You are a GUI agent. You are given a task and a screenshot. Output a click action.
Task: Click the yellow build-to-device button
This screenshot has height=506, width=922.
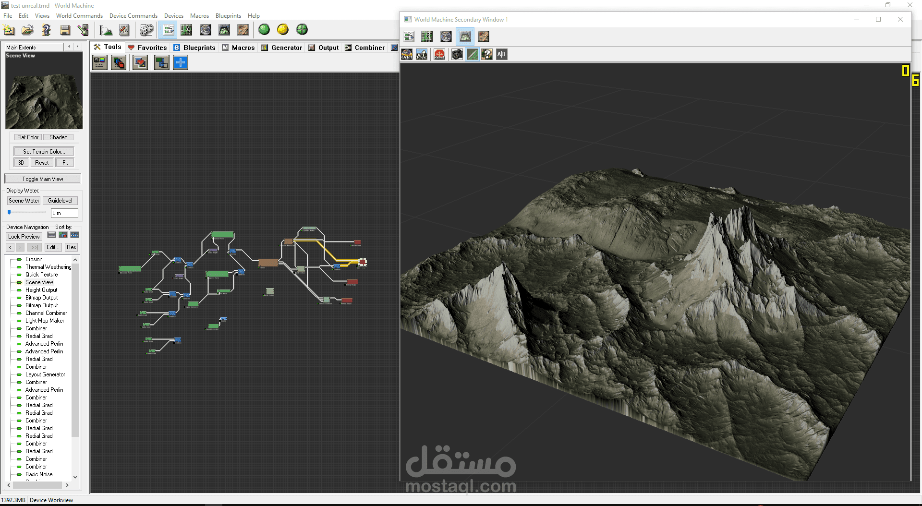click(283, 30)
